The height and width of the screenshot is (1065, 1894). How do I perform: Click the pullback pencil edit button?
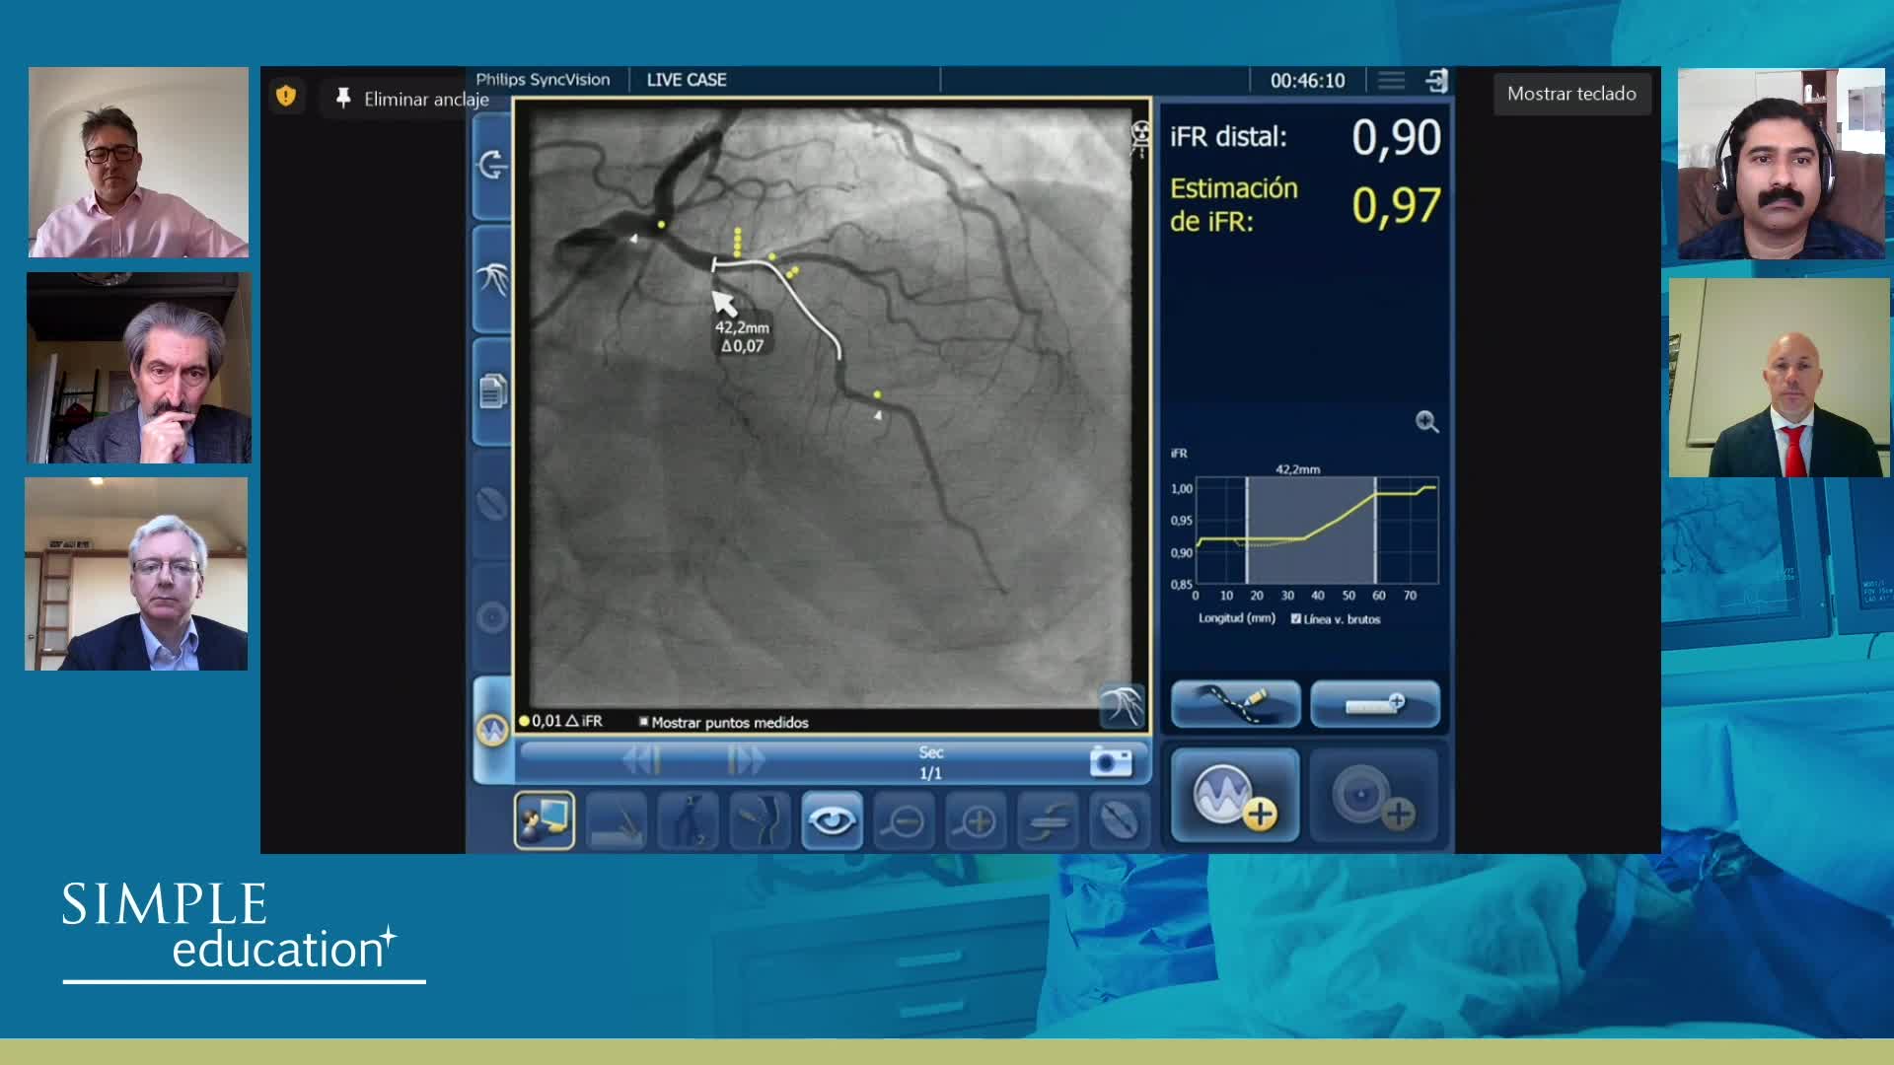click(1235, 703)
